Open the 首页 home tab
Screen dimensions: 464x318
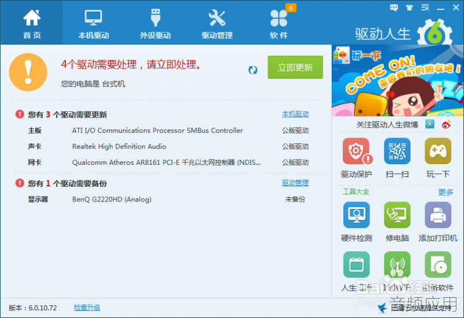pos(32,24)
